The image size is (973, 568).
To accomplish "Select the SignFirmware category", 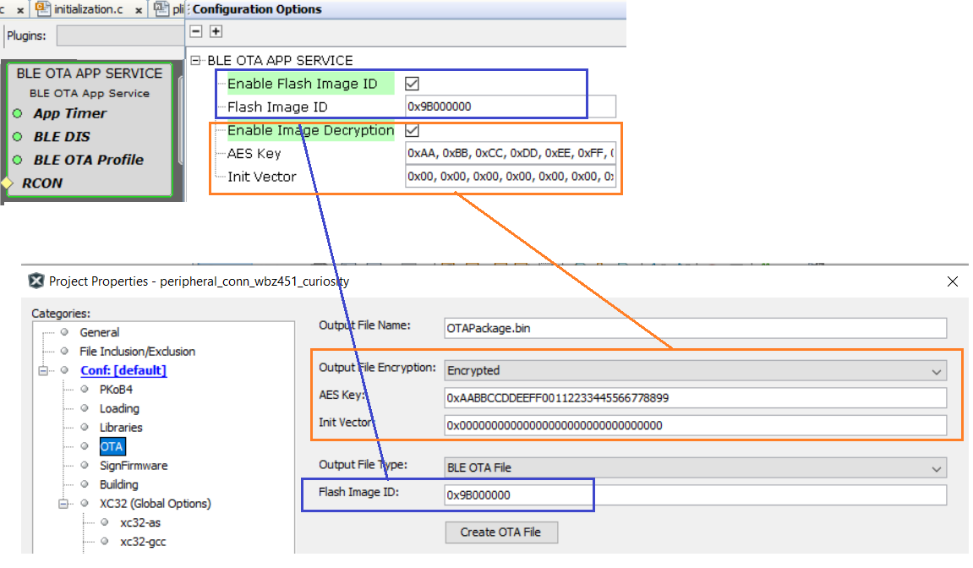I will (x=133, y=466).
